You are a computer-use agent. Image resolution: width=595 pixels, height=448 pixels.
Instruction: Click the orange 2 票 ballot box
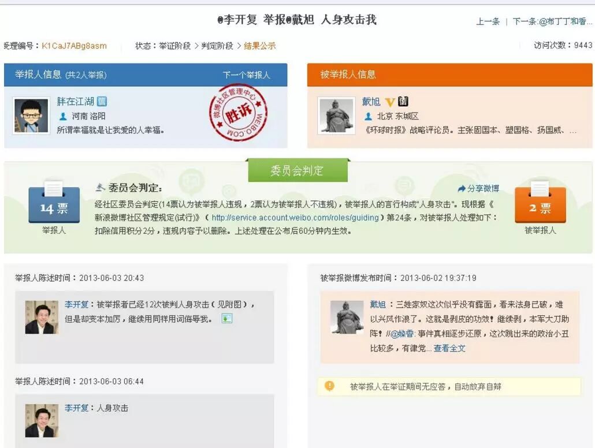coord(540,203)
